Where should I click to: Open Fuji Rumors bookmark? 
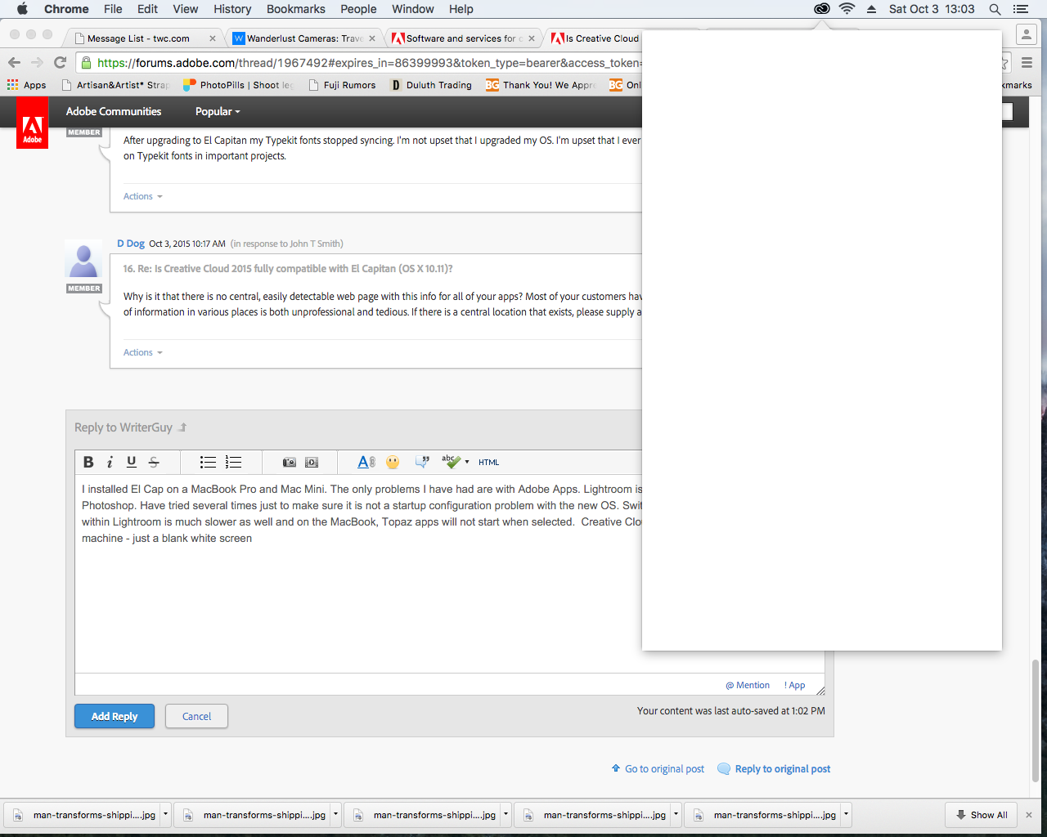[x=342, y=85]
